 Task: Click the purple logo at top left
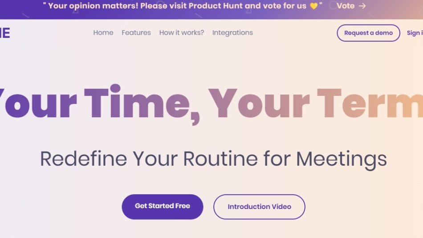(x=5, y=33)
